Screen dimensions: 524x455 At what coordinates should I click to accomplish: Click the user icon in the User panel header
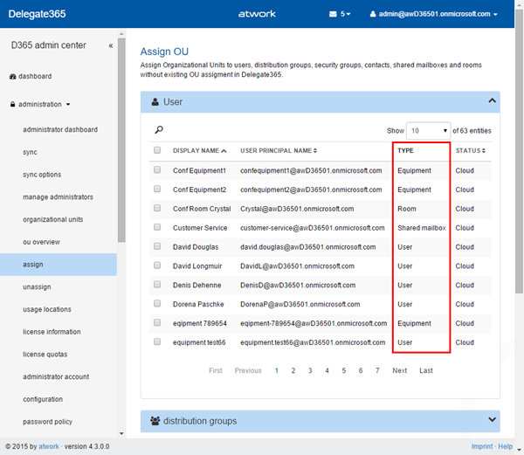click(155, 102)
